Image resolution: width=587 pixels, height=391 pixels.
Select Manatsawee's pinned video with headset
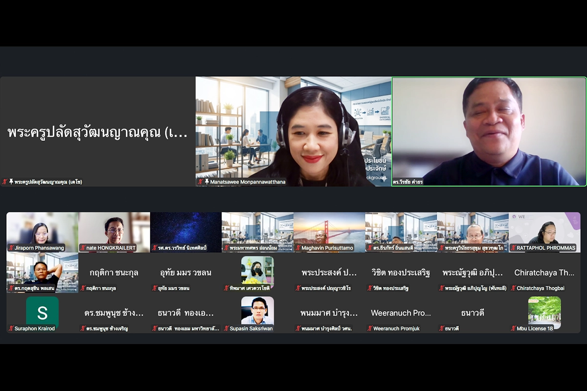coord(293,131)
